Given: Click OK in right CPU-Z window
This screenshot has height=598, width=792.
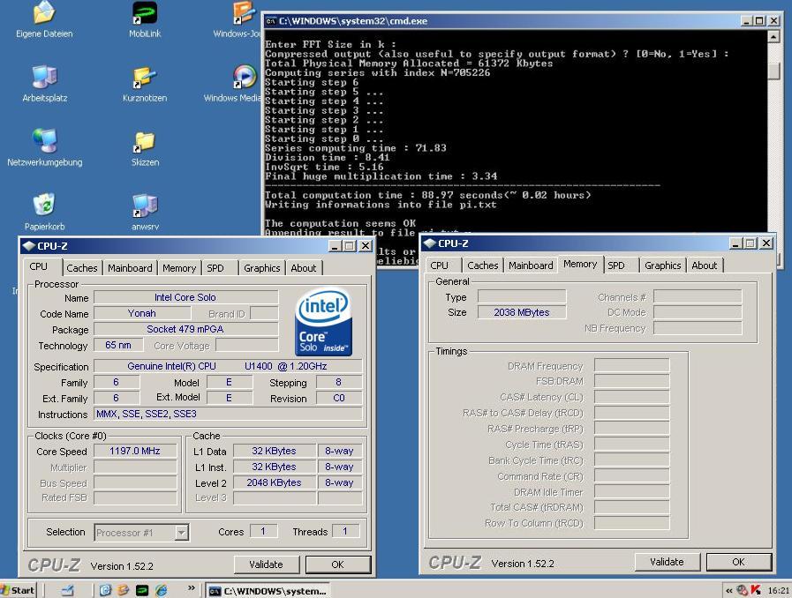Looking at the screenshot, I should pyautogui.click(x=738, y=562).
